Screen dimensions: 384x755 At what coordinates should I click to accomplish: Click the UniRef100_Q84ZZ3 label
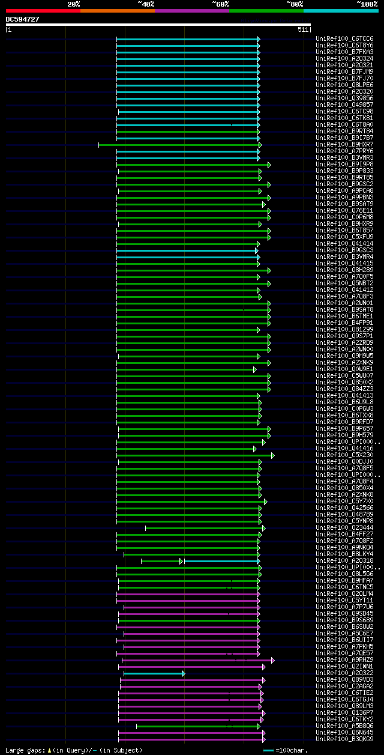click(x=344, y=389)
